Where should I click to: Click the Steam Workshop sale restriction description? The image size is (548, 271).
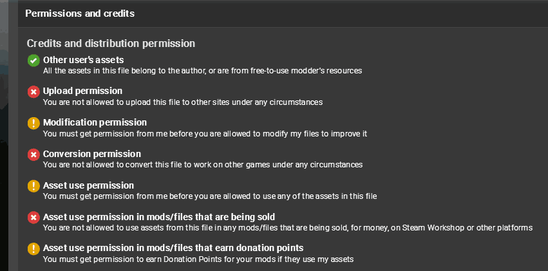pos(288,228)
